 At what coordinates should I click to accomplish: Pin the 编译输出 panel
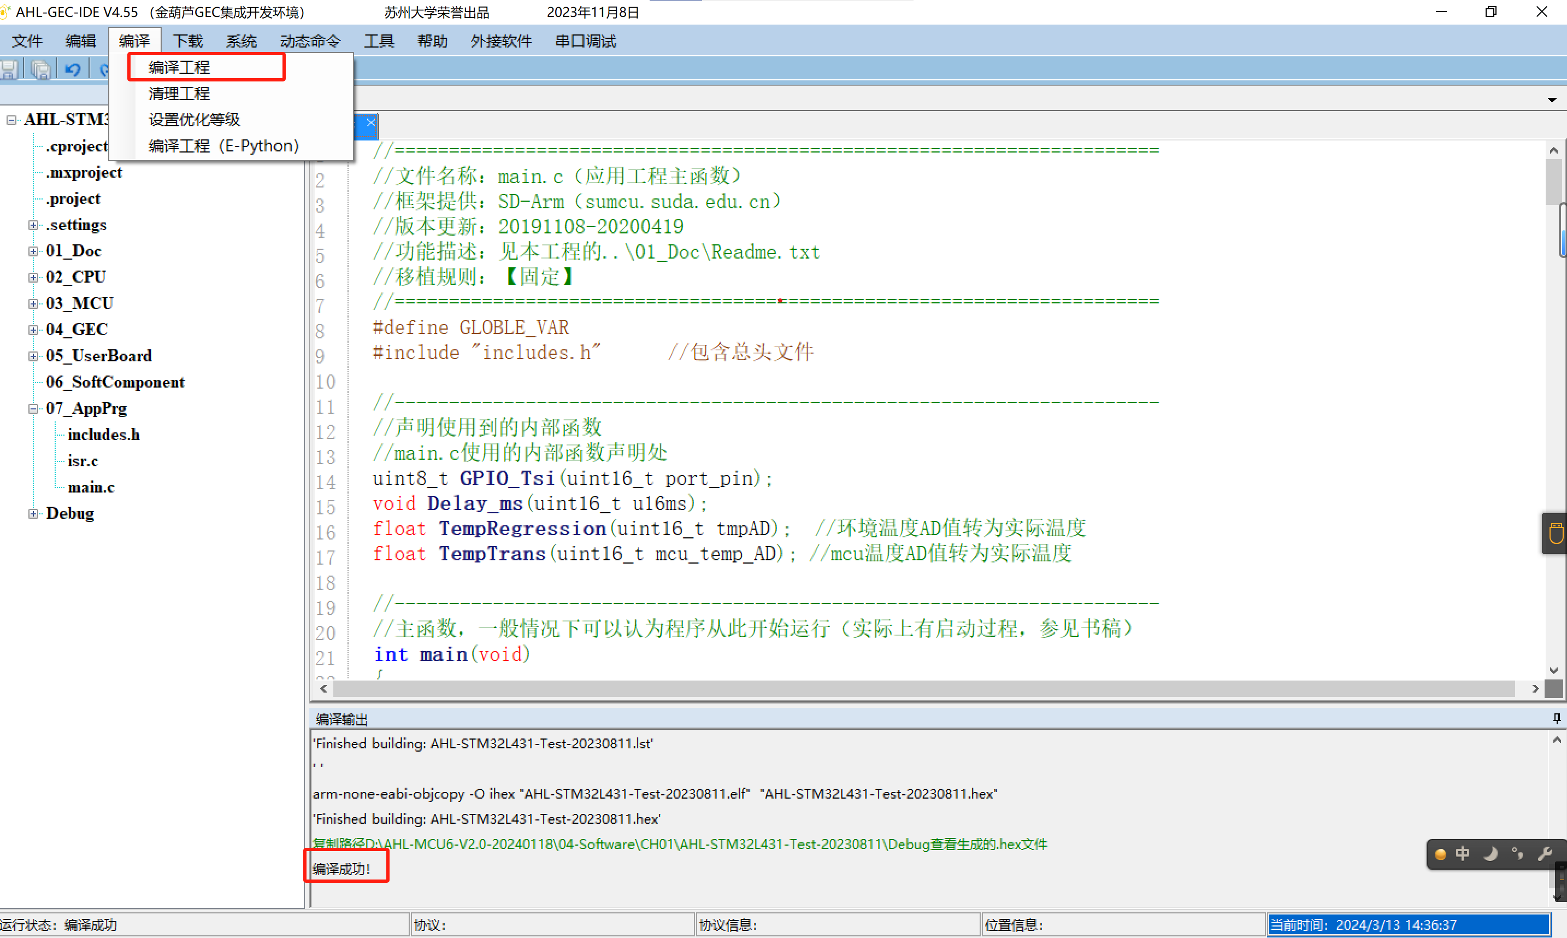[x=1556, y=718]
